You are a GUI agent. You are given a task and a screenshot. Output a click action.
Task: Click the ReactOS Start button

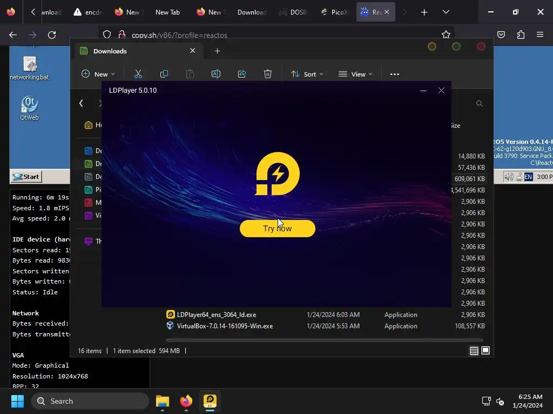click(x=26, y=177)
